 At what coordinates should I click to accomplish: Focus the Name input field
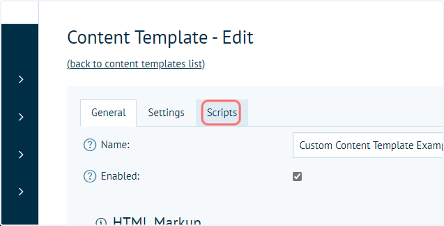click(x=368, y=145)
